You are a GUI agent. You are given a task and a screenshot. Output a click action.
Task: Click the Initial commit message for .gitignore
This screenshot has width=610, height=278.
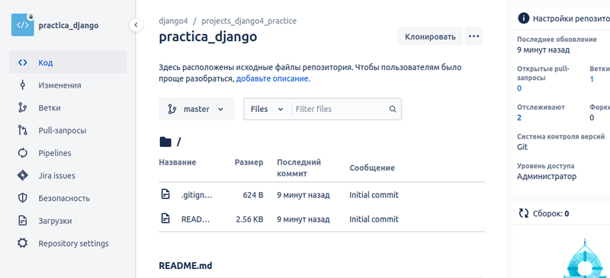(374, 195)
